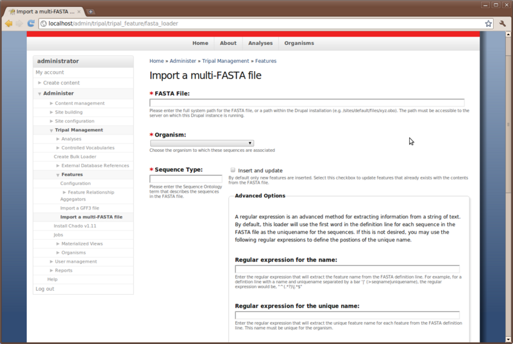Open browser wrench settings menu
The height and width of the screenshot is (344, 513).
coord(503,24)
